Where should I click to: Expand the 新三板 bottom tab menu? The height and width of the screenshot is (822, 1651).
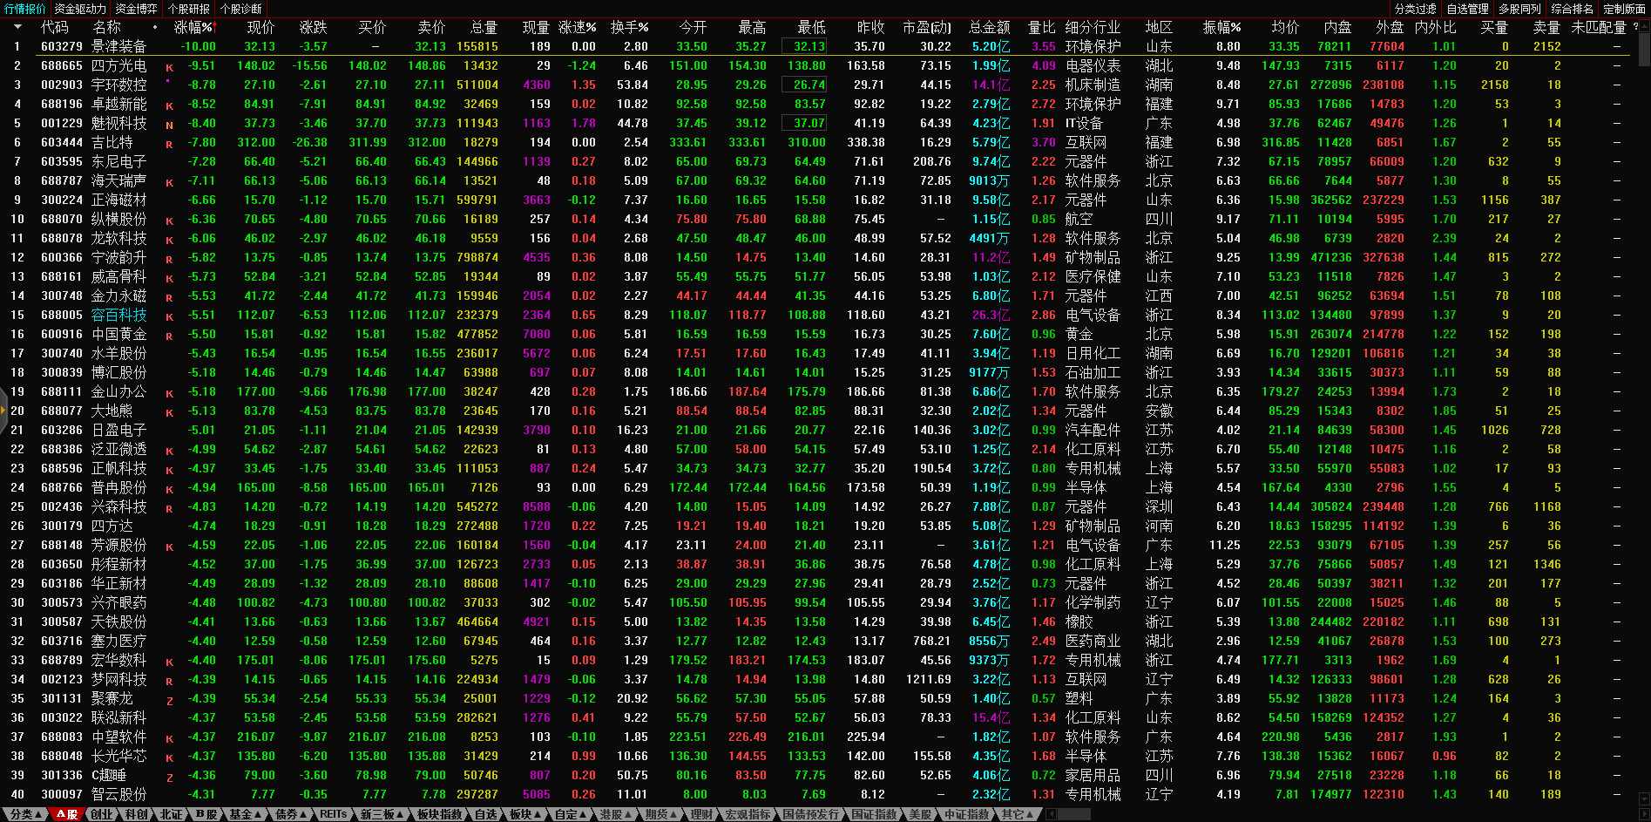pos(382,814)
